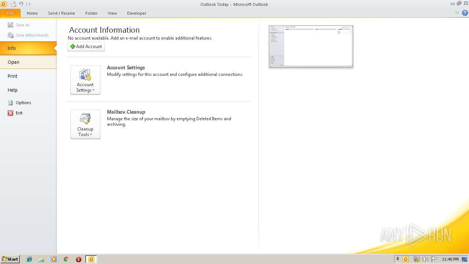Open the Account Settings dropdown button

click(85, 80)
